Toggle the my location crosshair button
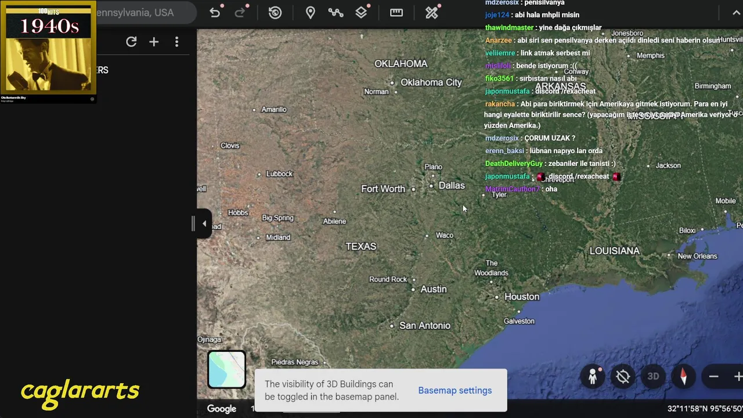 pos(623,377)
